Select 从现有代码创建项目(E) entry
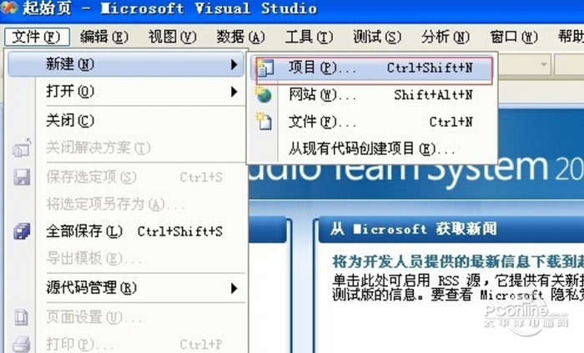The height and width of the screenshot is (353, 584). point(372,149)
